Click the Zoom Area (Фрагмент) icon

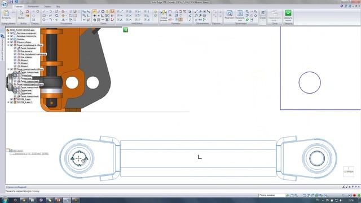coord(230,13)
